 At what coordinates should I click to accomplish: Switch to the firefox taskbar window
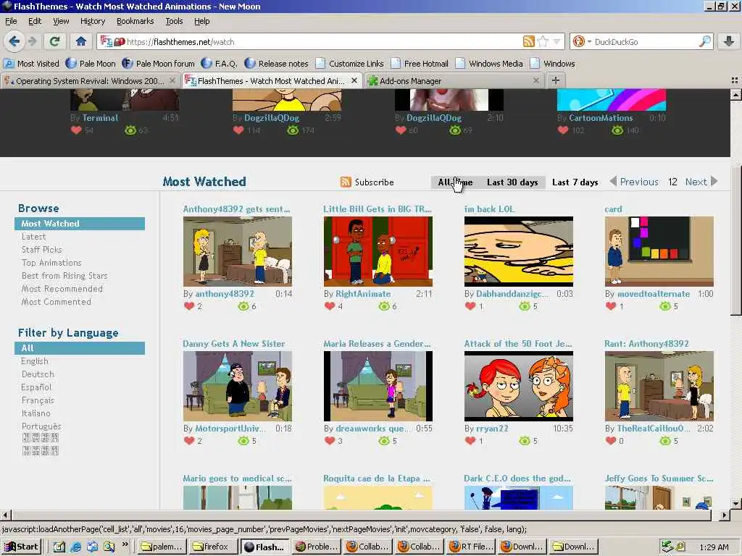[212, 547]
